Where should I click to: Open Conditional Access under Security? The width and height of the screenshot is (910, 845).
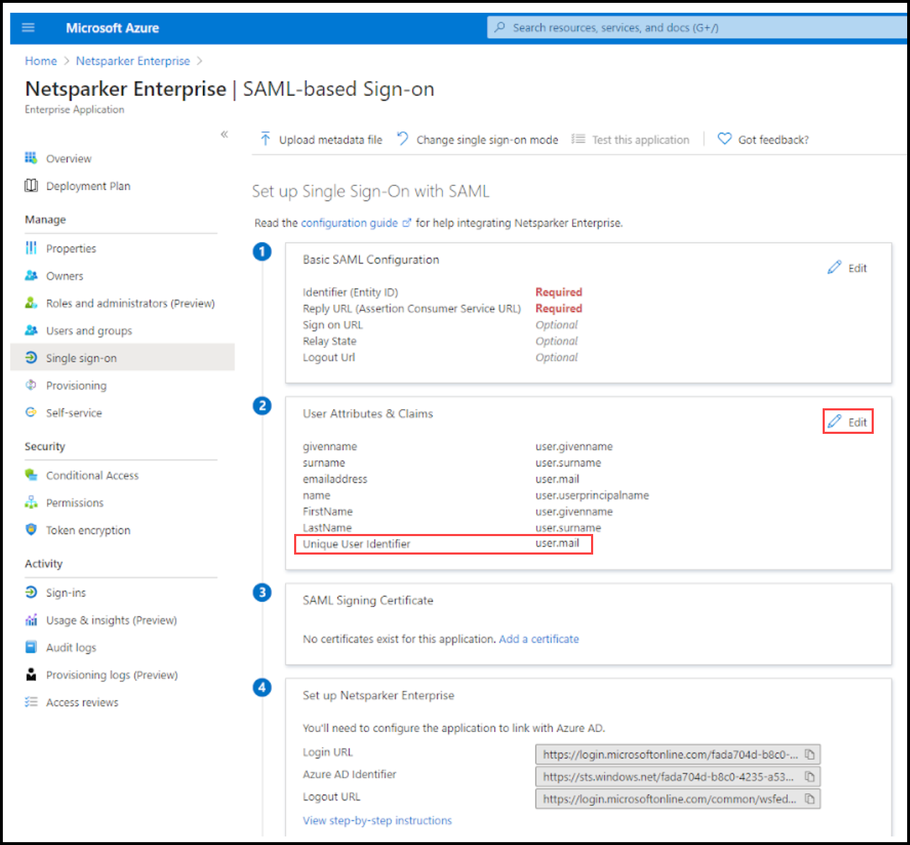(x=92, y=475)
